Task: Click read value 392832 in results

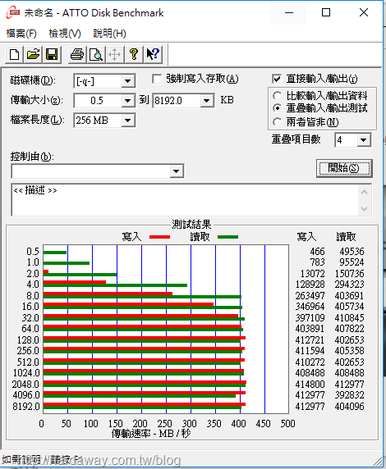Action: (349, 395)
